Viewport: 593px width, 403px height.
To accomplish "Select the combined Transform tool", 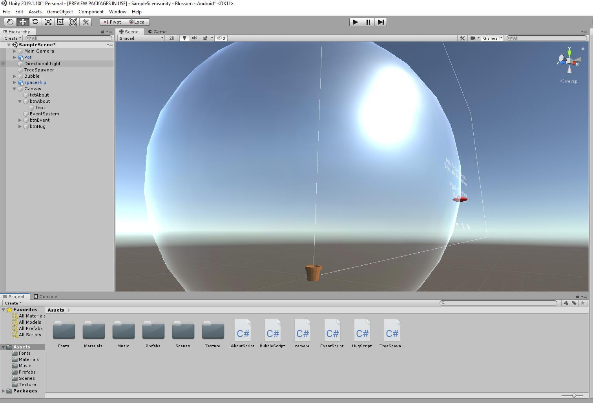I will [73, 22].
